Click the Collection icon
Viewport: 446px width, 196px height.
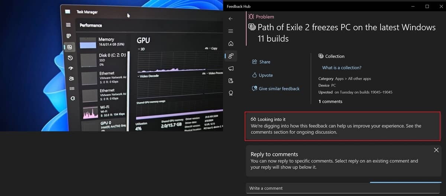point(321,56)
